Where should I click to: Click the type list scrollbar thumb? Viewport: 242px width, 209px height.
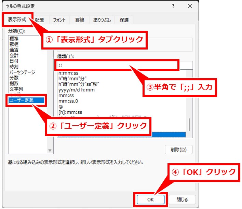tap(189, 125)
